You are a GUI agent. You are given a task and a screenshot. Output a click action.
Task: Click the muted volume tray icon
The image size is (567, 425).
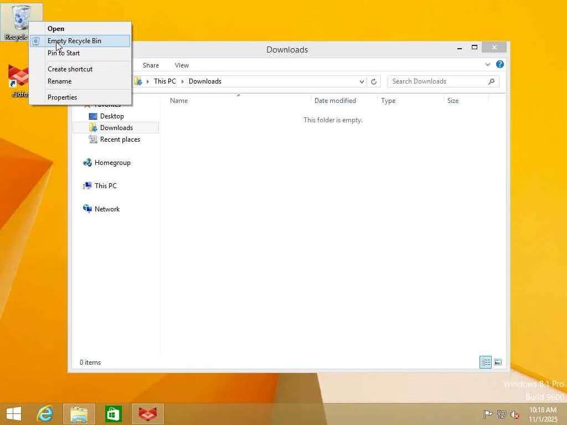pyautogui.click(x=514, y=414)
